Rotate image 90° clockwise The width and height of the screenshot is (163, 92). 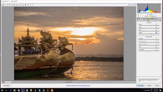(33, 5)
